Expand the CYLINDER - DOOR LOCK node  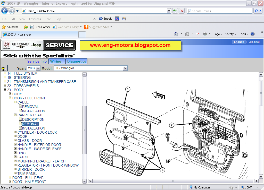[15, 132]
